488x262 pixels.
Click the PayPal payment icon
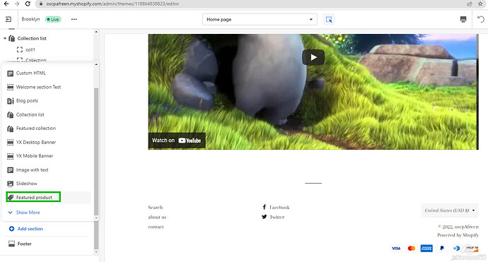(441, 249)
